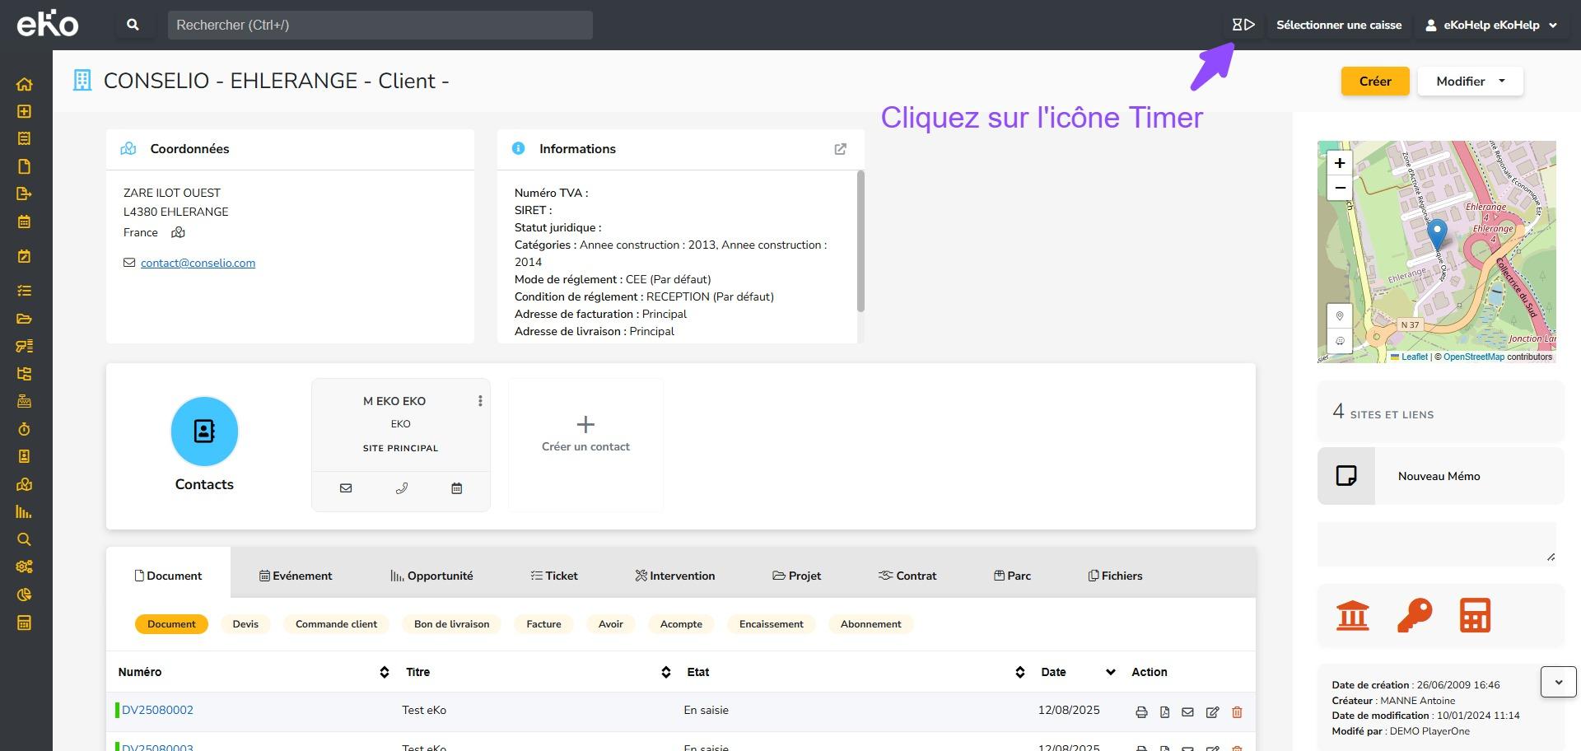Viewport: 1581px width, 751px height.
Task: Expand the eKoHelp user menu
Action: coord(1491,25)
